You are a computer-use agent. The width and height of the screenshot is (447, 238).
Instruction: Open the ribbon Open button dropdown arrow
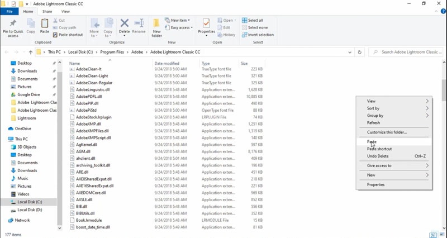tap(235, 20)
